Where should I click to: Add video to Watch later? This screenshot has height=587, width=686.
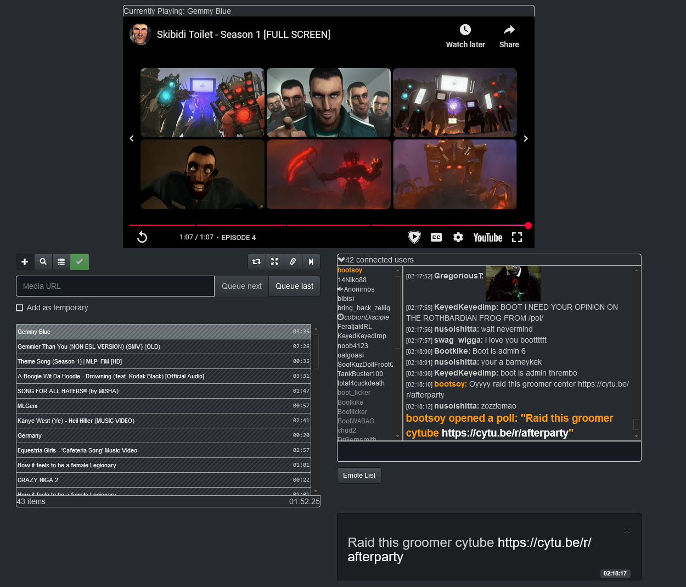(x=465, y=36)
